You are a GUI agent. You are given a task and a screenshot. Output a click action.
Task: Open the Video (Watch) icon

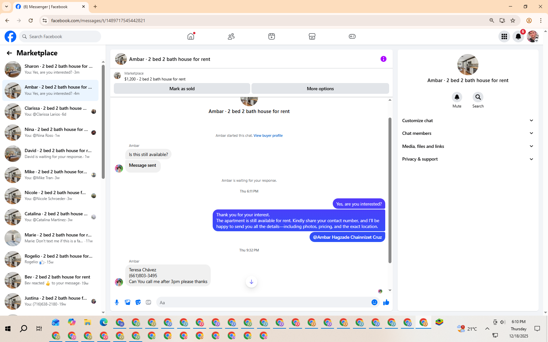[x=272, y=36]
